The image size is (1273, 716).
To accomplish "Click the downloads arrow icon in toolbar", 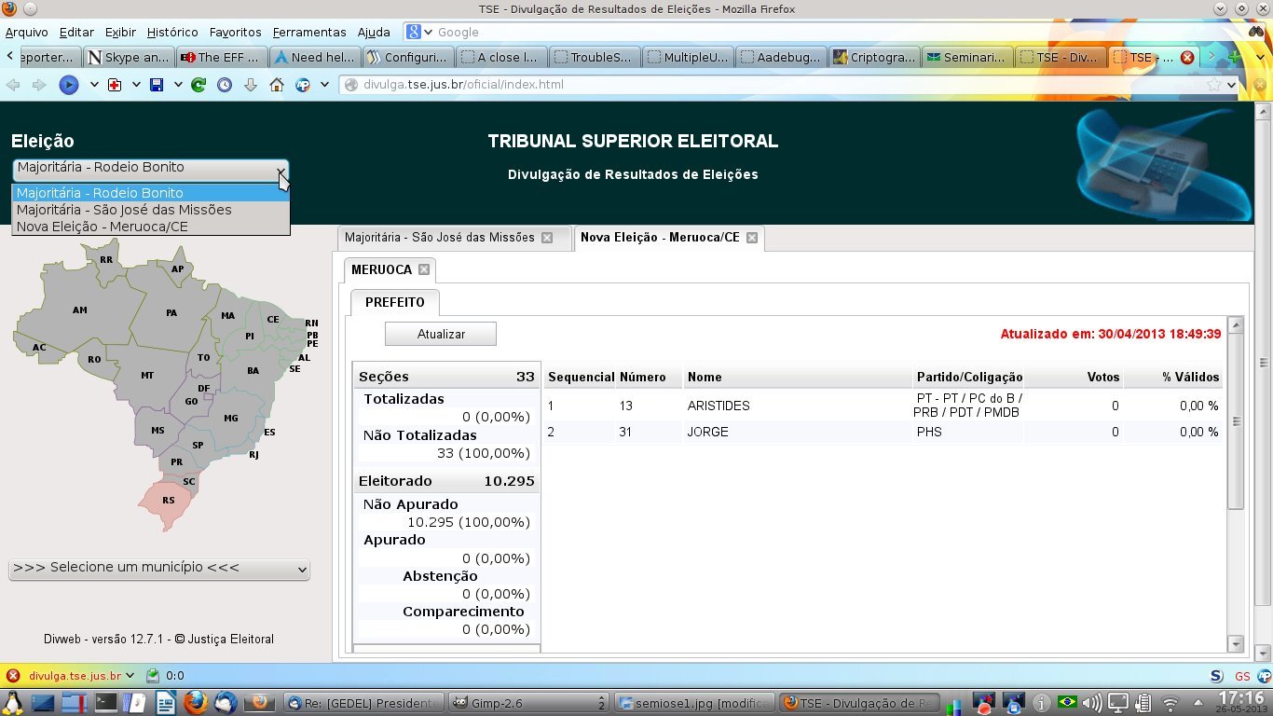I will pyautogui.click(x=251, y=85).
